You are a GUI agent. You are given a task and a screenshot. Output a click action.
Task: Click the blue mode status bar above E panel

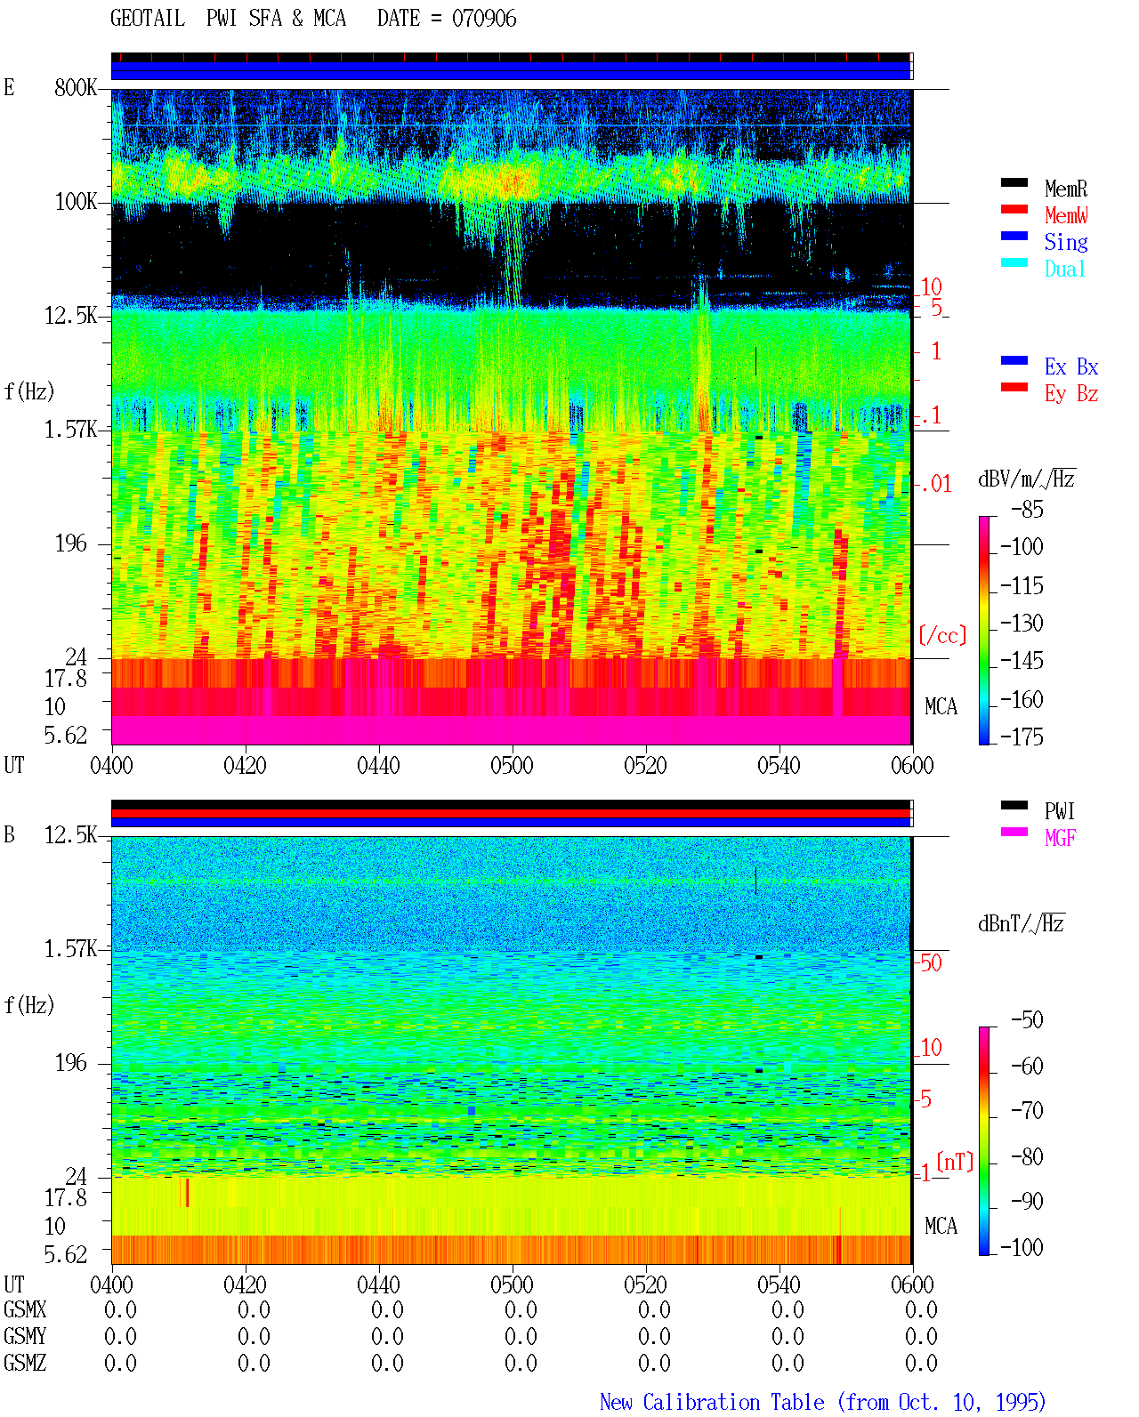(x=512, y=70)
